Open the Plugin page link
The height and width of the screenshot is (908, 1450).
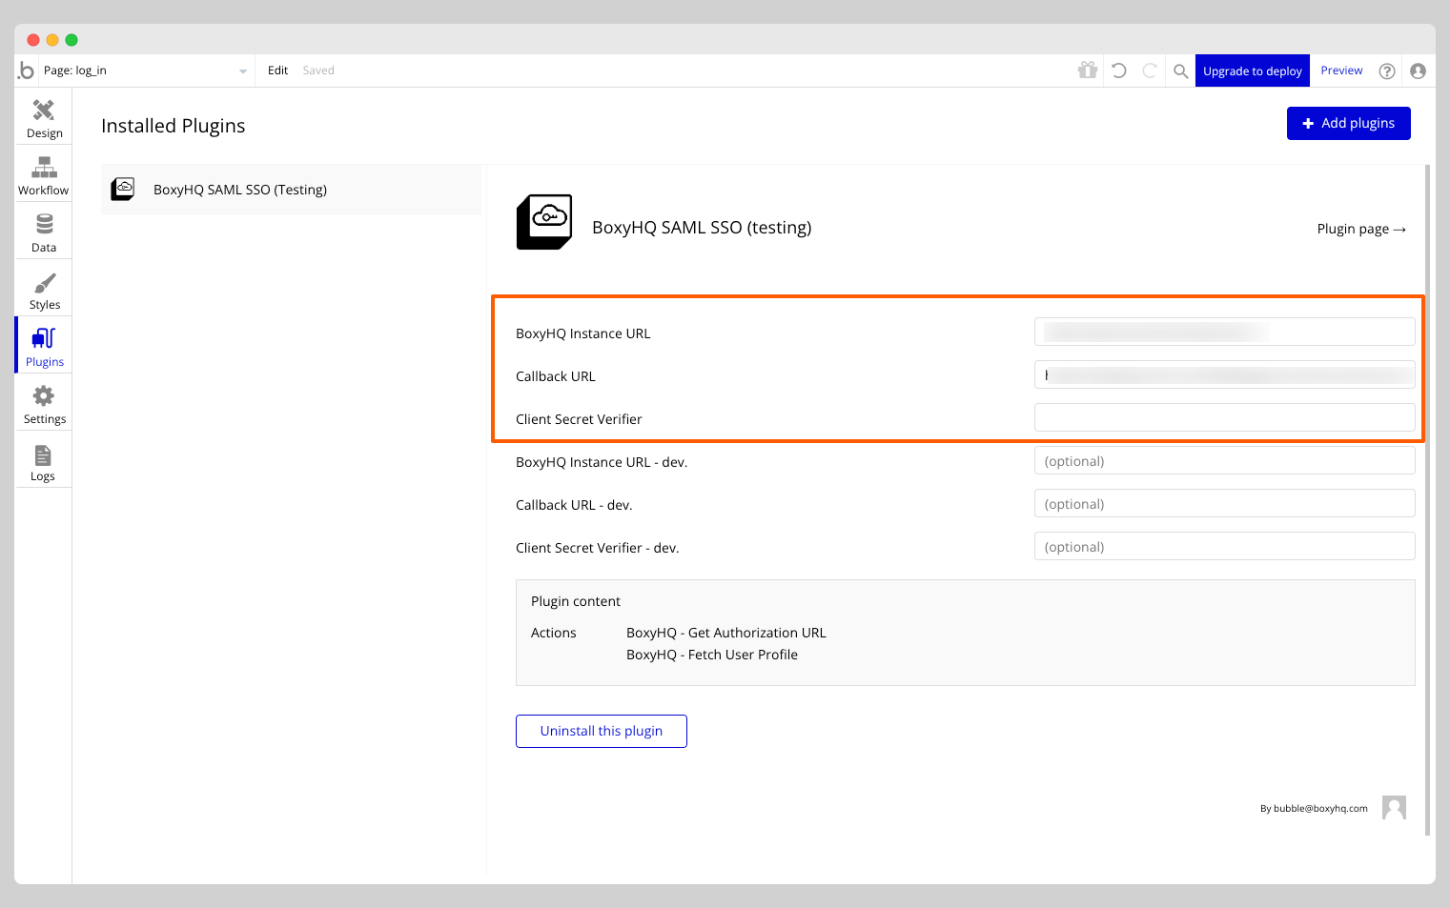point(1361,229)
